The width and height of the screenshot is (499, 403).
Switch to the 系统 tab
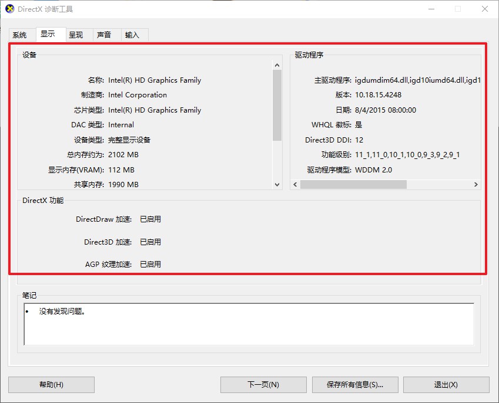point(19,35)
